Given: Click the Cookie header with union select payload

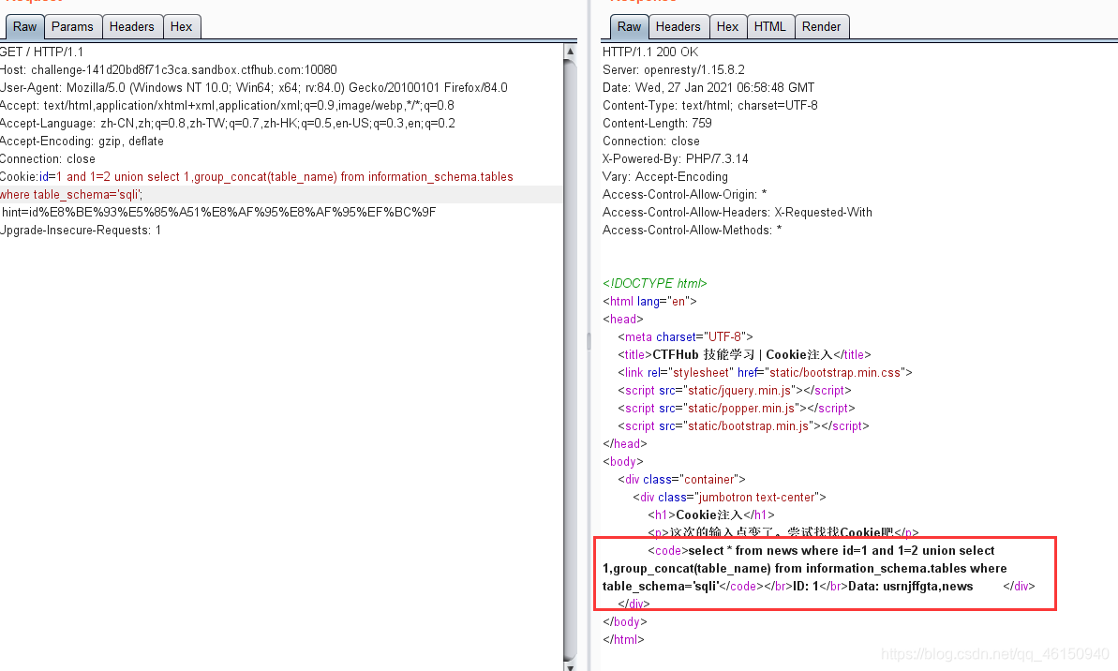Looking at the screenshot, I should [257, 177].
